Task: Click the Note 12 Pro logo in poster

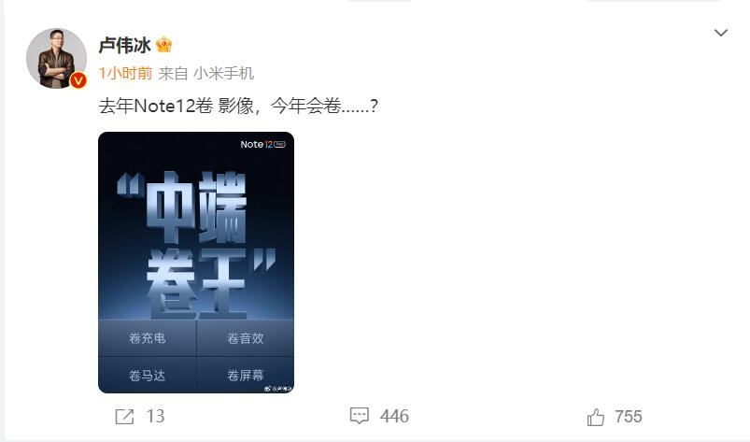Action: (262, 145)
